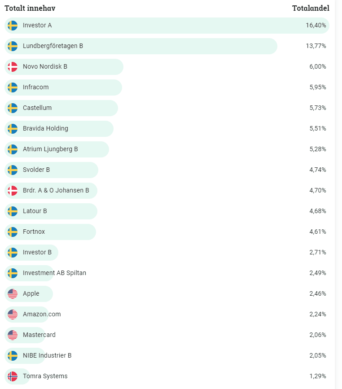
Task: Open the Latour B holding
Action: (x=35, y=211)
